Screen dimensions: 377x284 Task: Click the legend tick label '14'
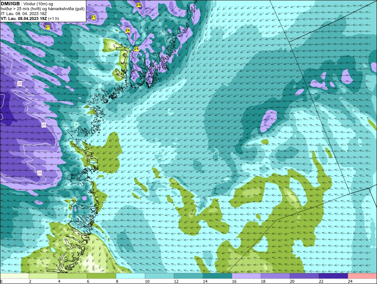[x=205, y=281]
